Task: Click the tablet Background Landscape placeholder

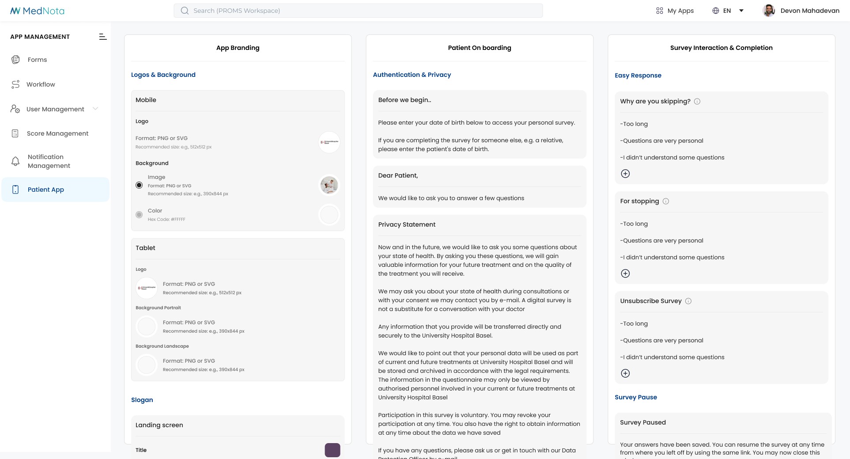Action: (x=147, y=365)
